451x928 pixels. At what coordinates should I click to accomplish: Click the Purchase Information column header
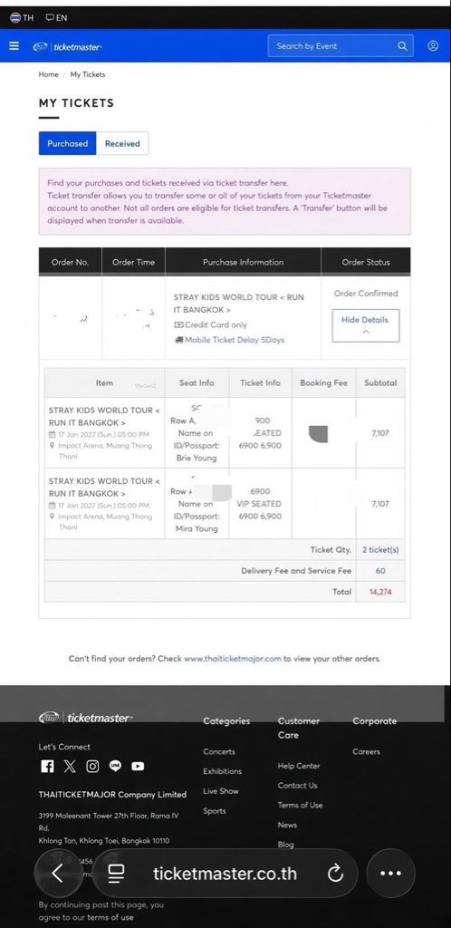(243, 262)
